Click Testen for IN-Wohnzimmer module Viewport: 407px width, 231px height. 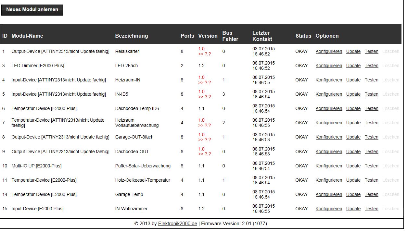[371, 209]
